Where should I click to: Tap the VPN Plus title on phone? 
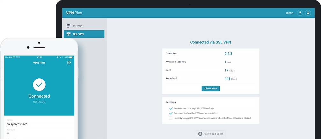(x=39, y=63)
